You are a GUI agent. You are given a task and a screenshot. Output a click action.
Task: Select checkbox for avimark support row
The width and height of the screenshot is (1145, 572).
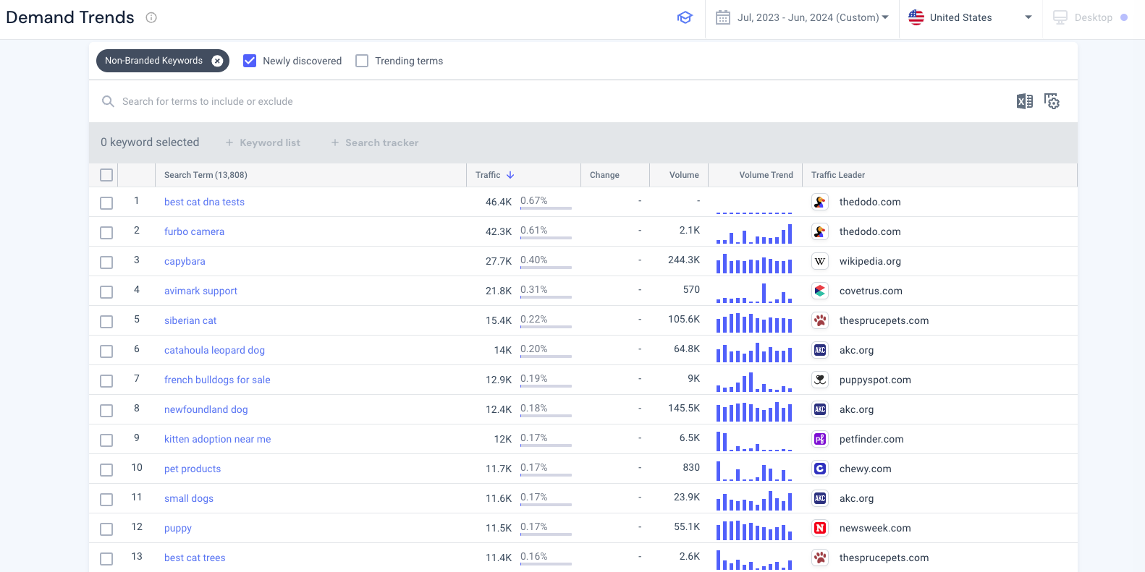[x=106, y=292]
